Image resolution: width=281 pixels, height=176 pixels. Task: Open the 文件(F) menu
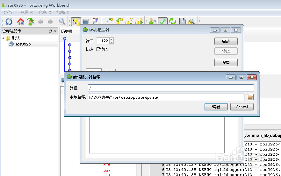coord(10,12)
